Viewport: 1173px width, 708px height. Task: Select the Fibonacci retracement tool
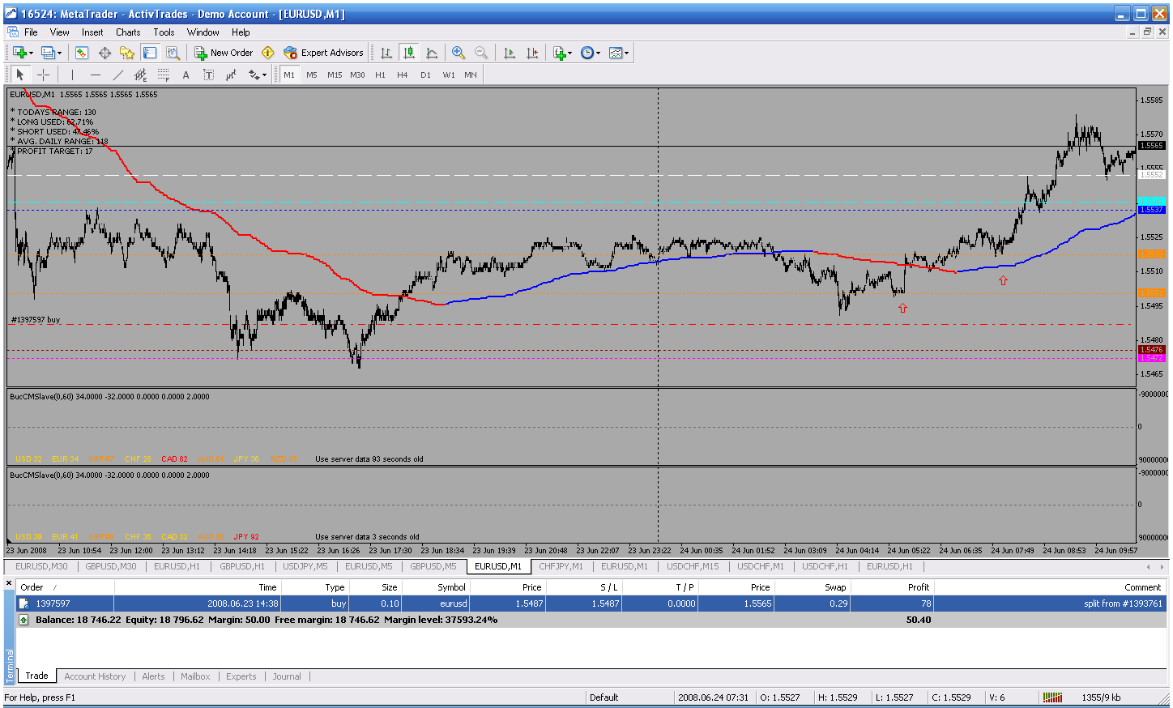[163, 75]
